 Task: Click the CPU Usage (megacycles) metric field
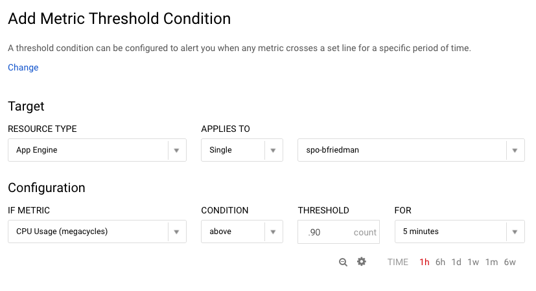point(87,232)
